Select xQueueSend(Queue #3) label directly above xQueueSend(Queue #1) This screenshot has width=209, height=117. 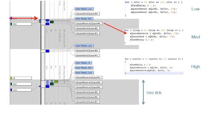(87, 29)
